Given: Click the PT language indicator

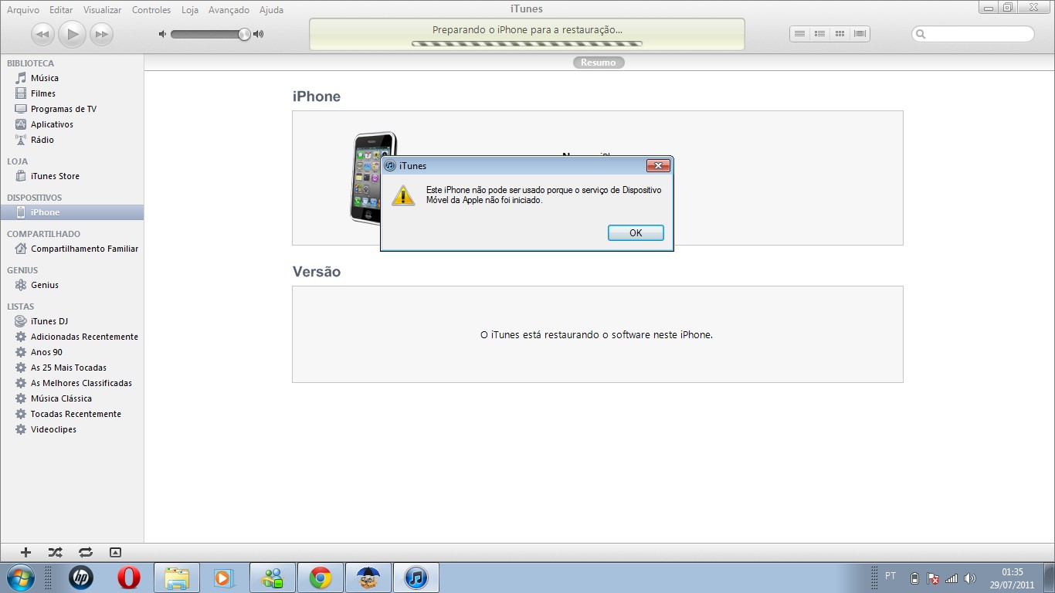Looking at the screenshot, I should click(890, 576).
